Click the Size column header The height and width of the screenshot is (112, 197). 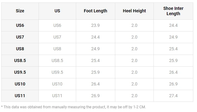(x=20, y=11)
